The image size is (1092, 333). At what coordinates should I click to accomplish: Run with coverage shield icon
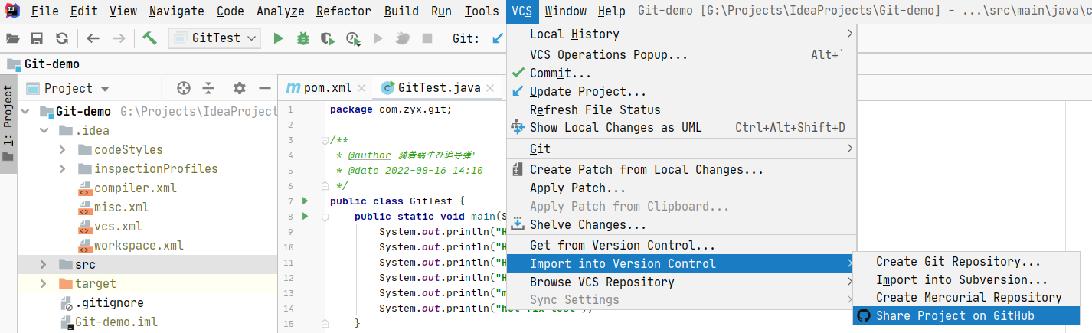(x=328, y=38)
